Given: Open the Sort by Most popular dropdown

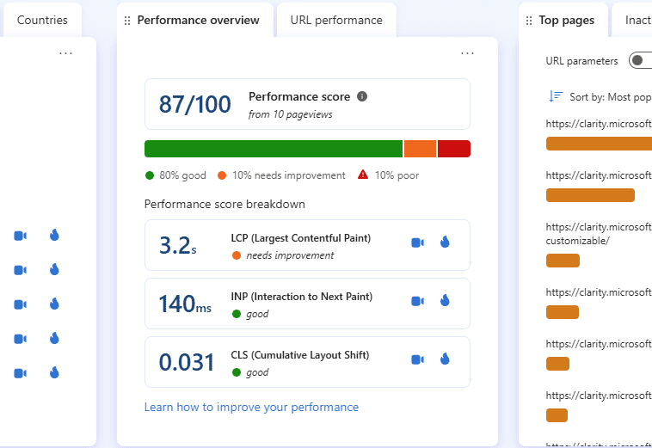Looking at the screenshot, I should coord(610,97).
